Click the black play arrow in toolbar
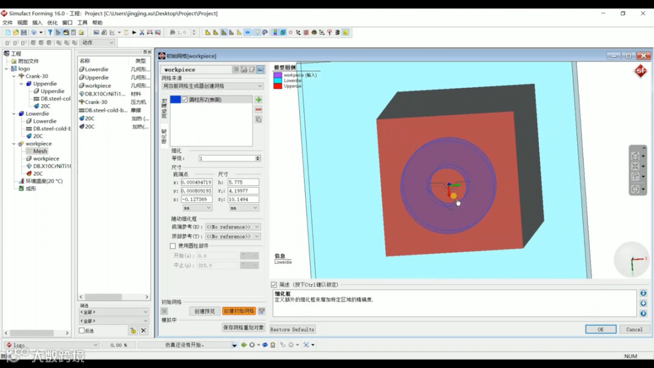The image size is (654, 368). pos(134,33)
